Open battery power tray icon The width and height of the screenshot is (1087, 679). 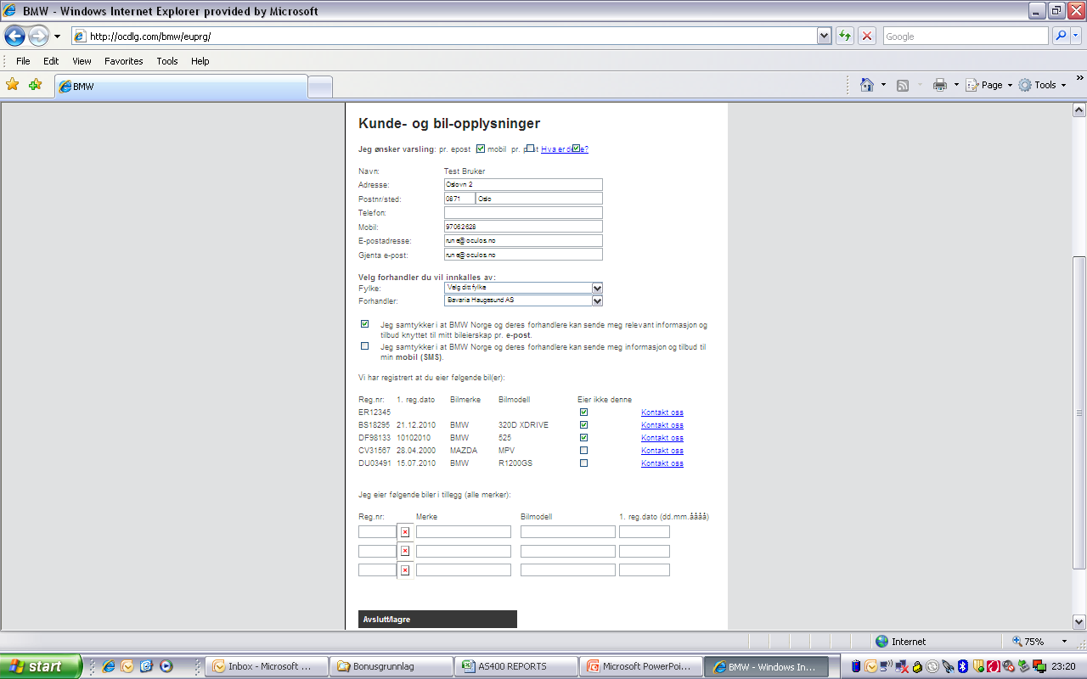[x=856, y=666]
